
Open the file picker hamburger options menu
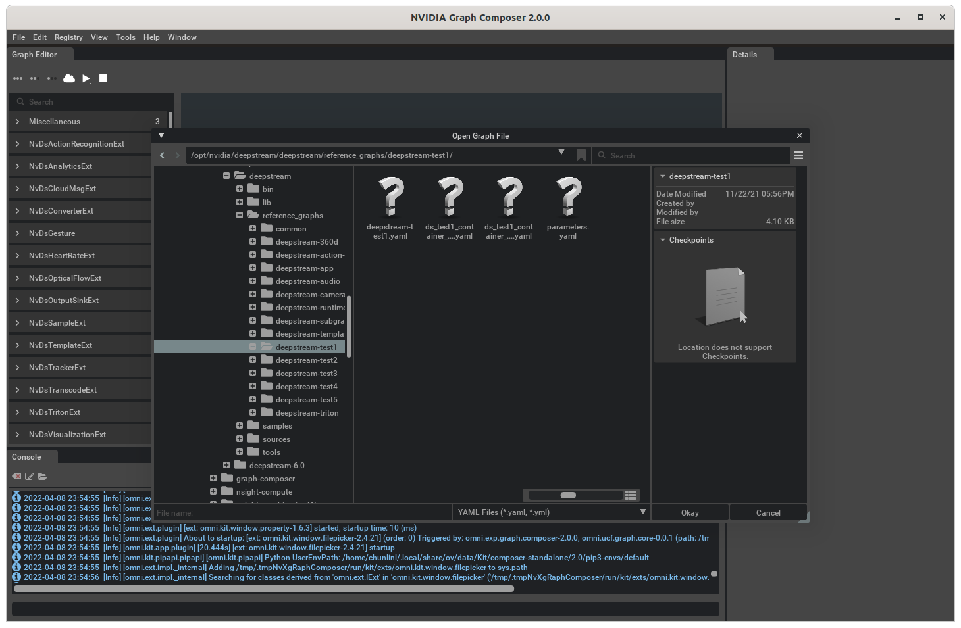pos(798,155)
